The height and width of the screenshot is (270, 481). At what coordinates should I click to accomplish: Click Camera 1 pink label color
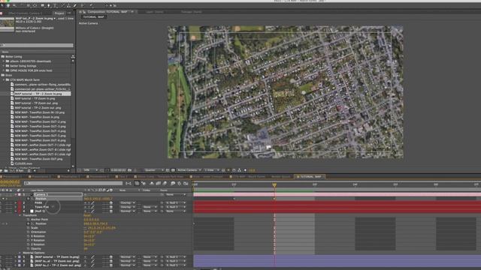(x=20, y=194)
